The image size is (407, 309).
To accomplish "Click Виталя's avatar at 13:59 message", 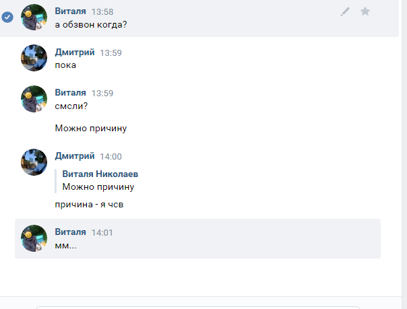I will click(x=34, y=99).
